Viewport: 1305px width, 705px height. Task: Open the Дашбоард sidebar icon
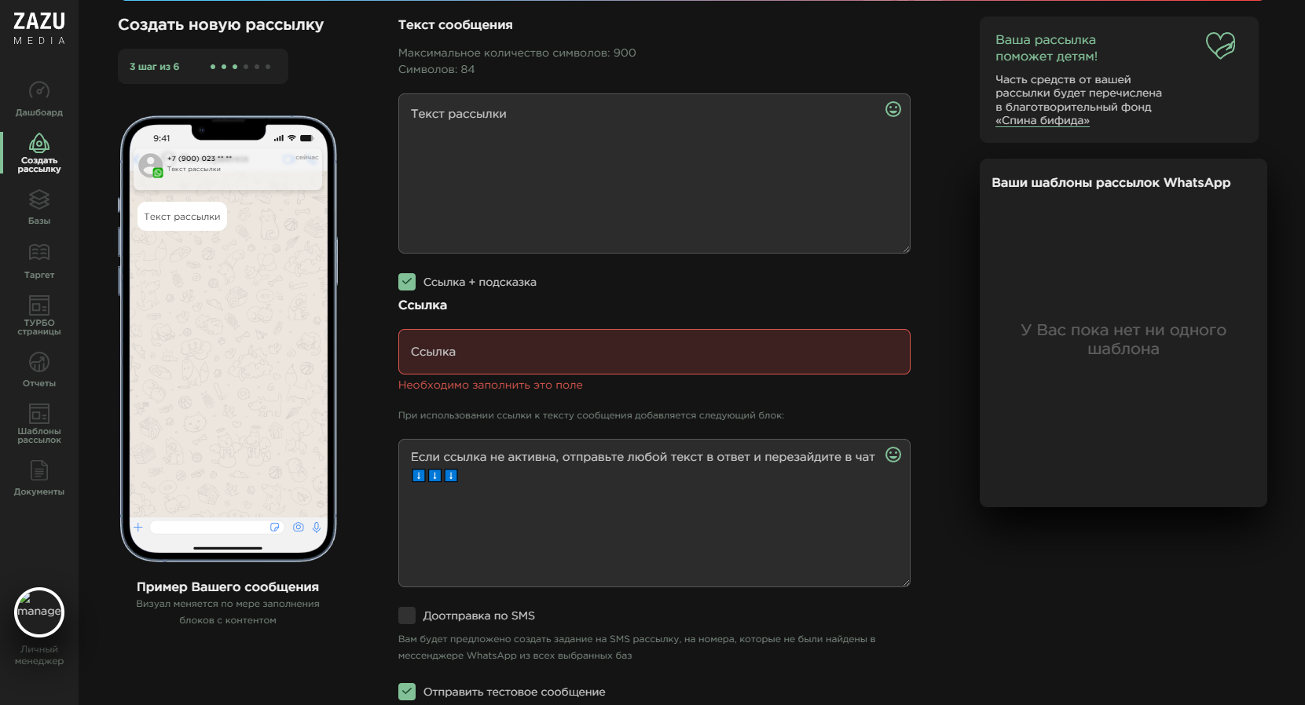[x=39, y=91]
